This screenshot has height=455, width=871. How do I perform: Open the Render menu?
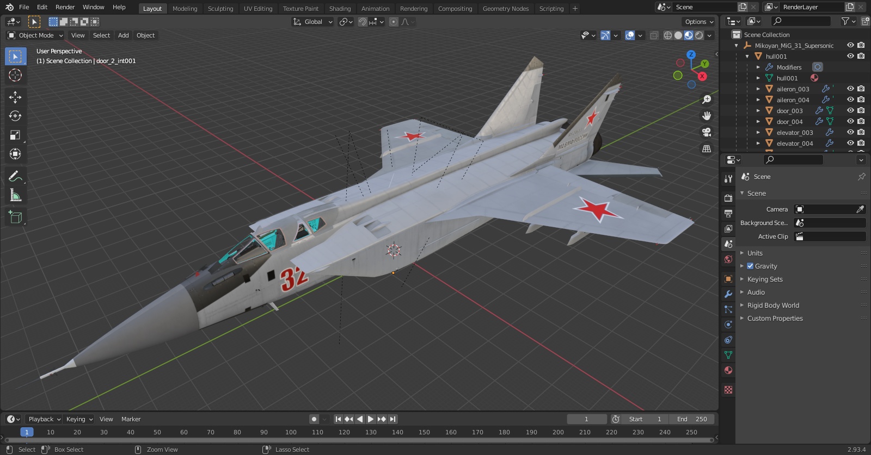(x=65, y=7)
